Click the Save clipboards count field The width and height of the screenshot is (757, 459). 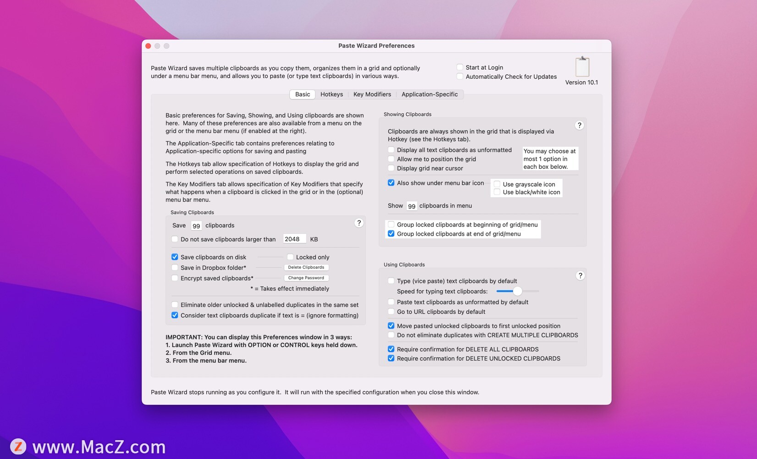tap(196, 226)
